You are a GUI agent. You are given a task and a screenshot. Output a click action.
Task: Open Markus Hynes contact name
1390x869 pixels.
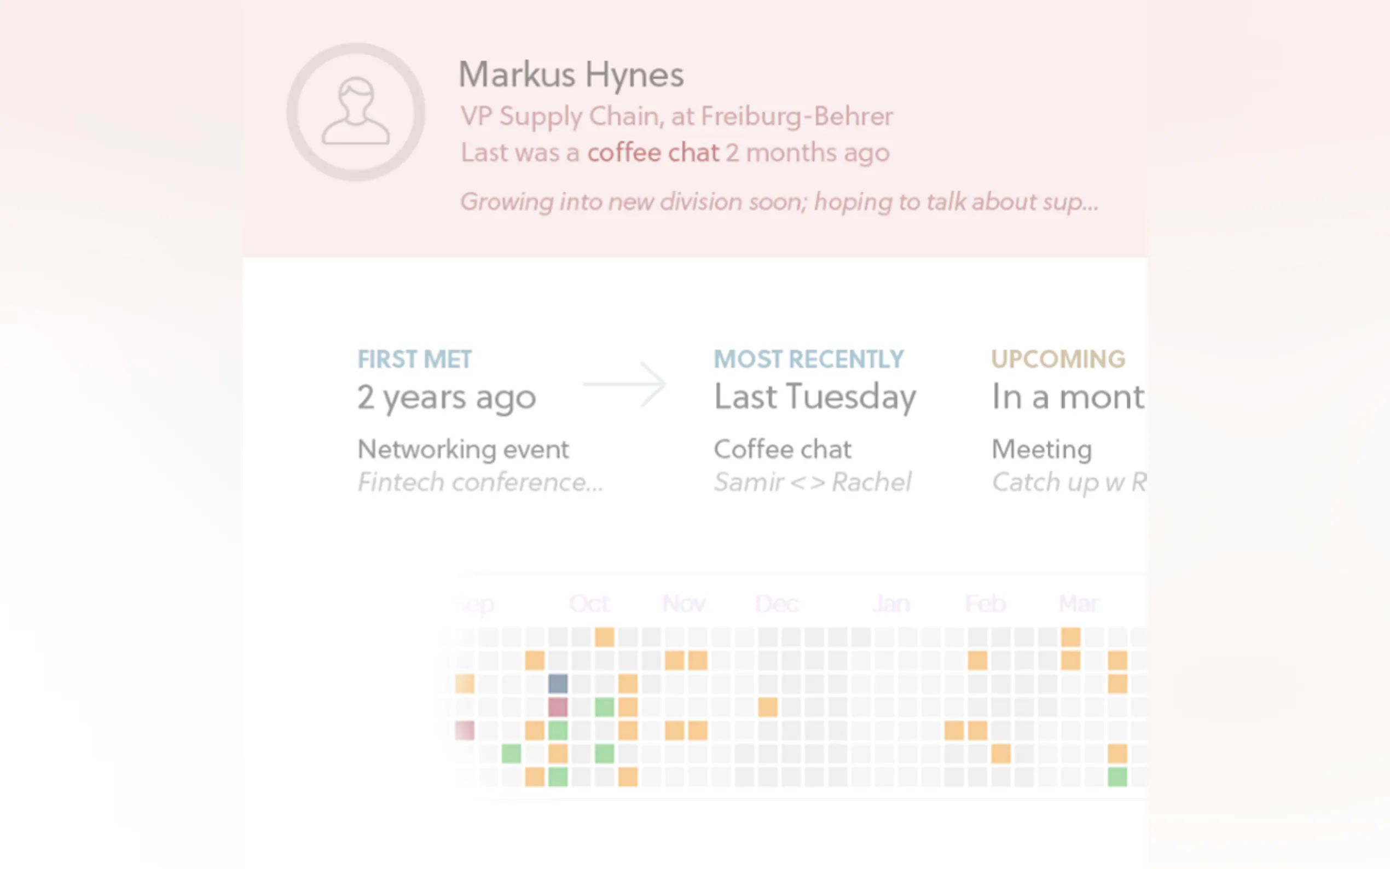point(571,75)
